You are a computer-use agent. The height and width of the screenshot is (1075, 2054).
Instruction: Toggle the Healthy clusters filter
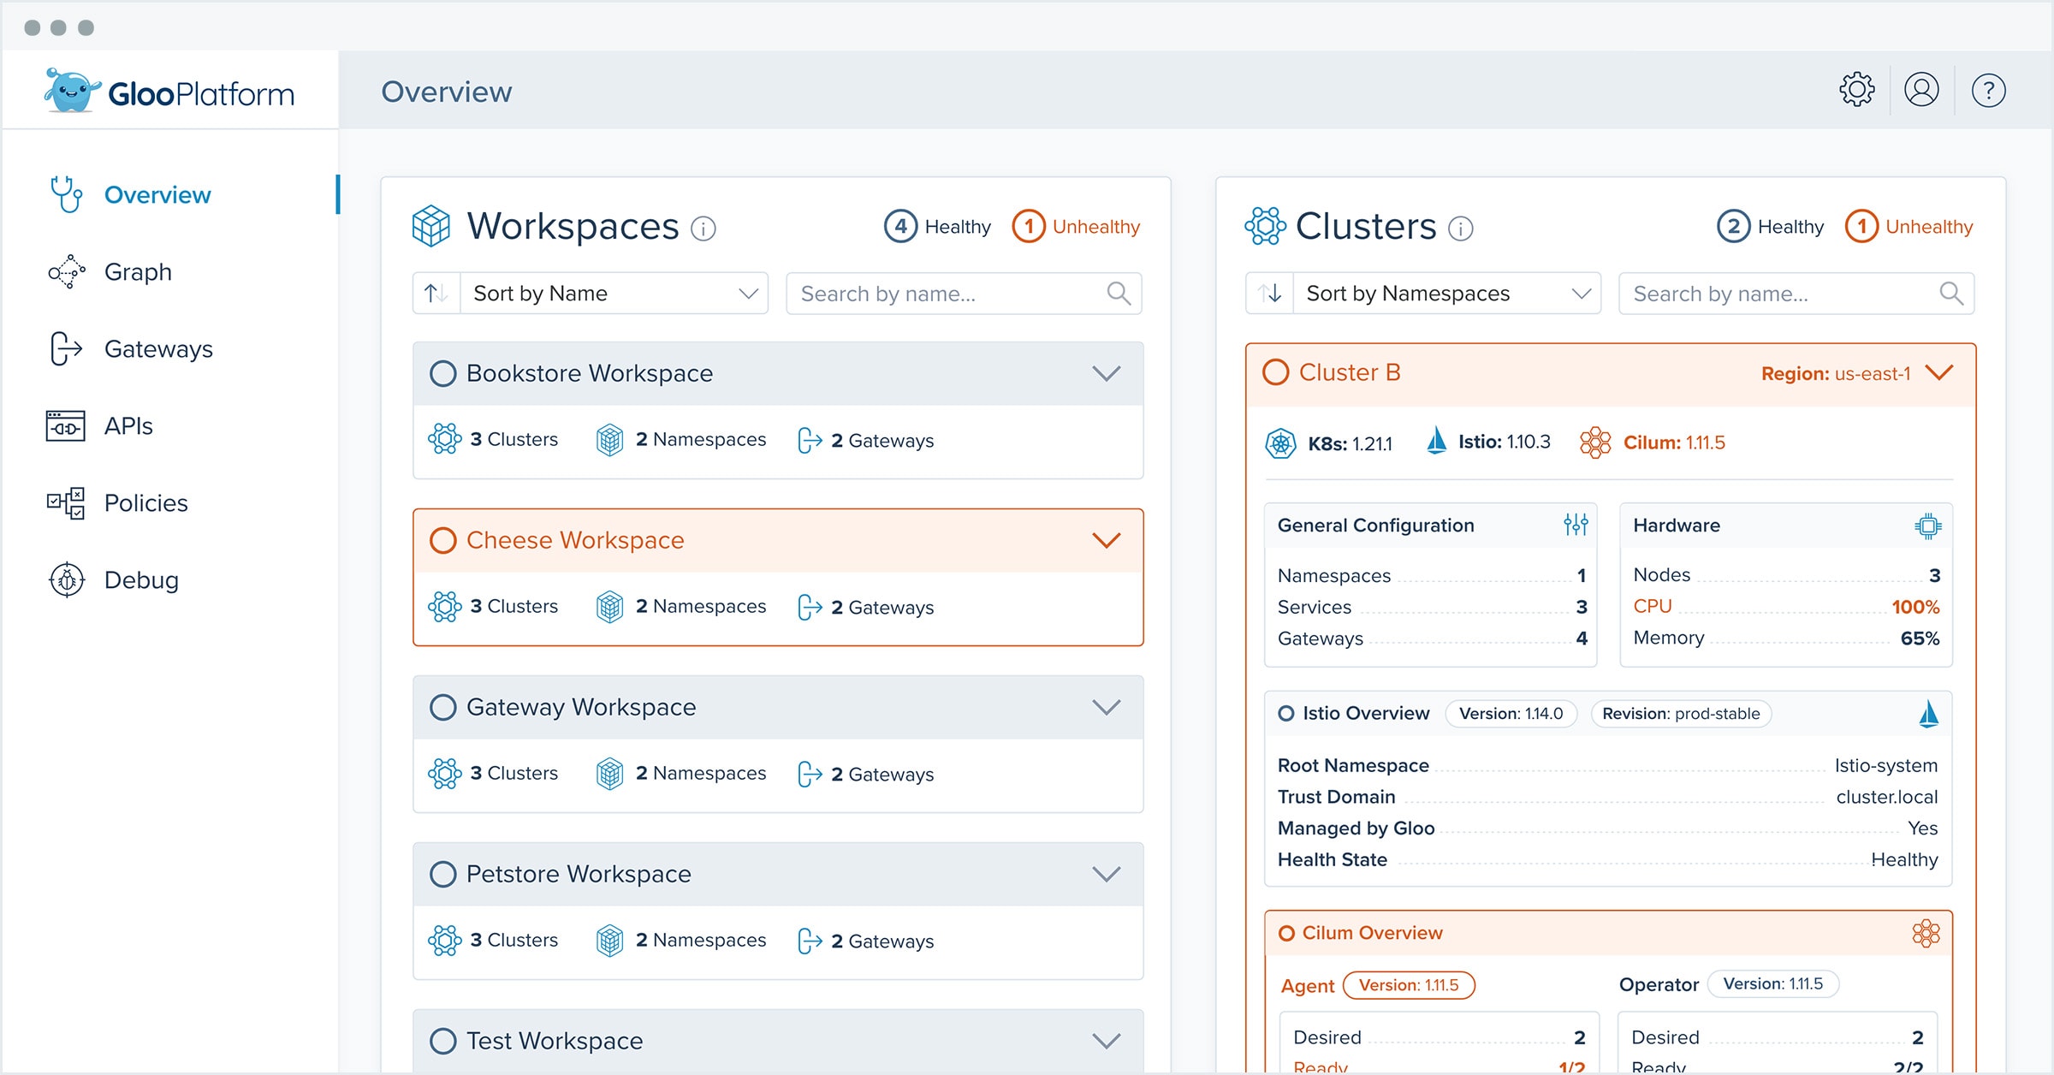coord(1770,227)
